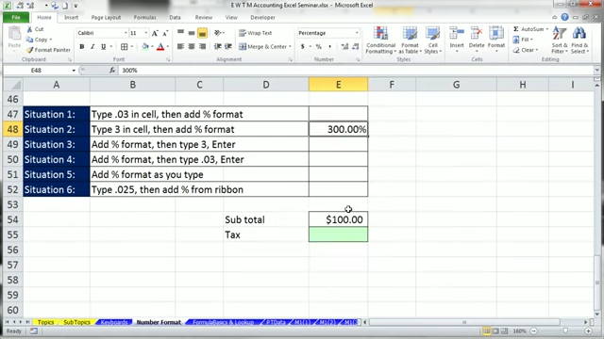Switch to Normal view in status bar

tap(487, 331)
